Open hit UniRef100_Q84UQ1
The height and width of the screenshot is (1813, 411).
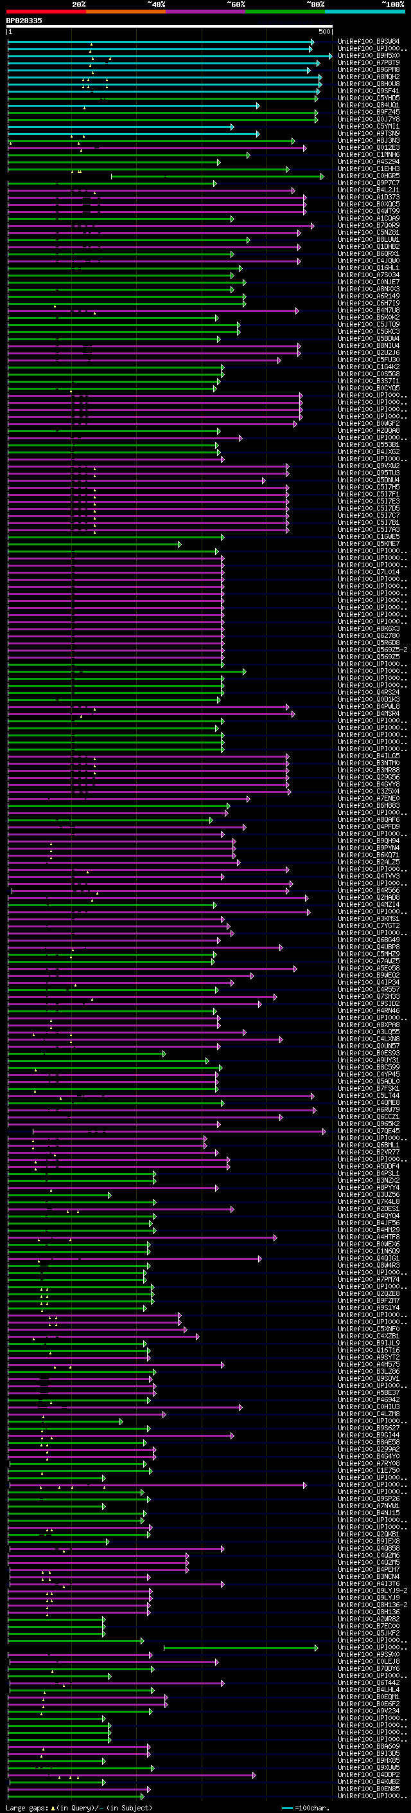click(369, 105)
